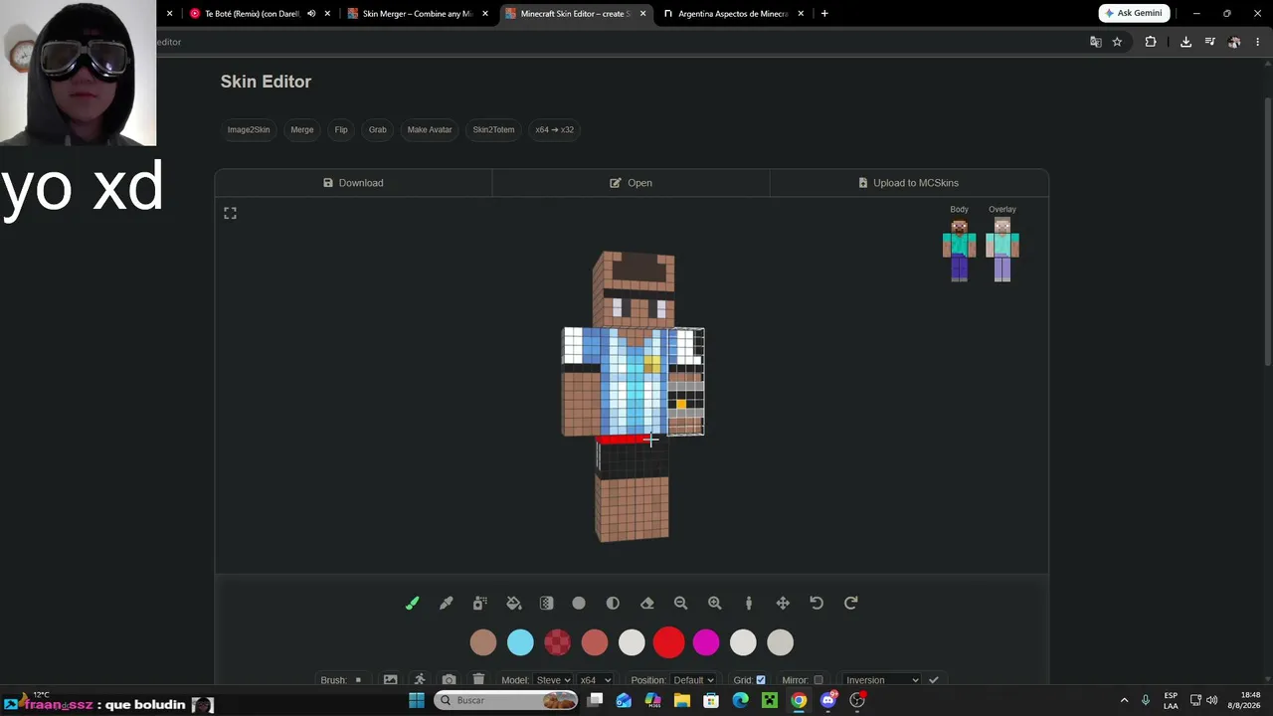Open the media controls icon in Chrome
The width and height of the screenshot is (1273, 716).
(x=1210, y=42)
